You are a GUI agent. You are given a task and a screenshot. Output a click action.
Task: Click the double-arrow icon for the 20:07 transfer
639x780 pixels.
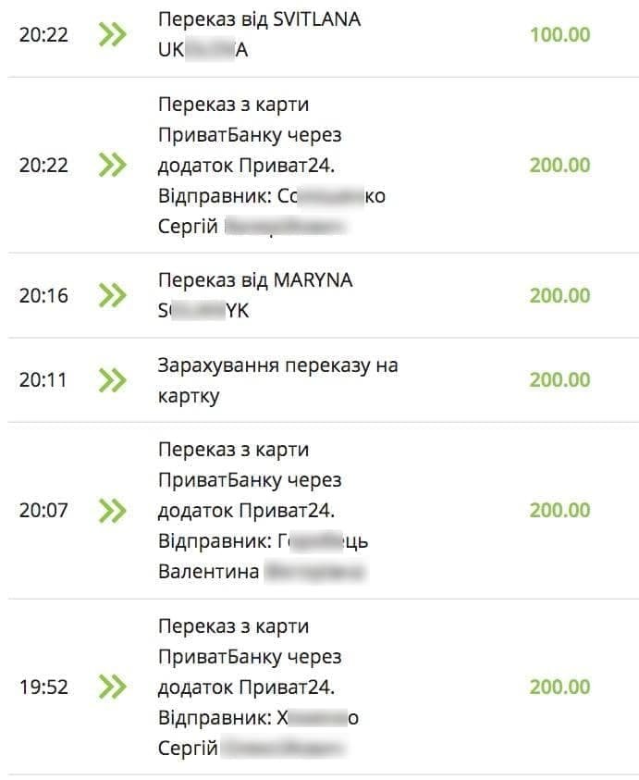tap(112, 510)
